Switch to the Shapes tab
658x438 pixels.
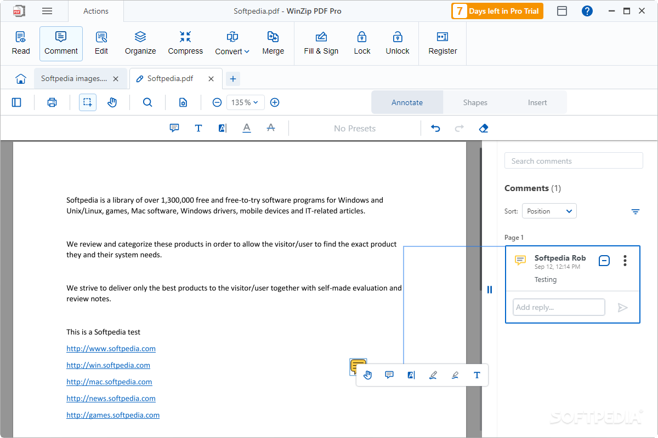[475, 102]
